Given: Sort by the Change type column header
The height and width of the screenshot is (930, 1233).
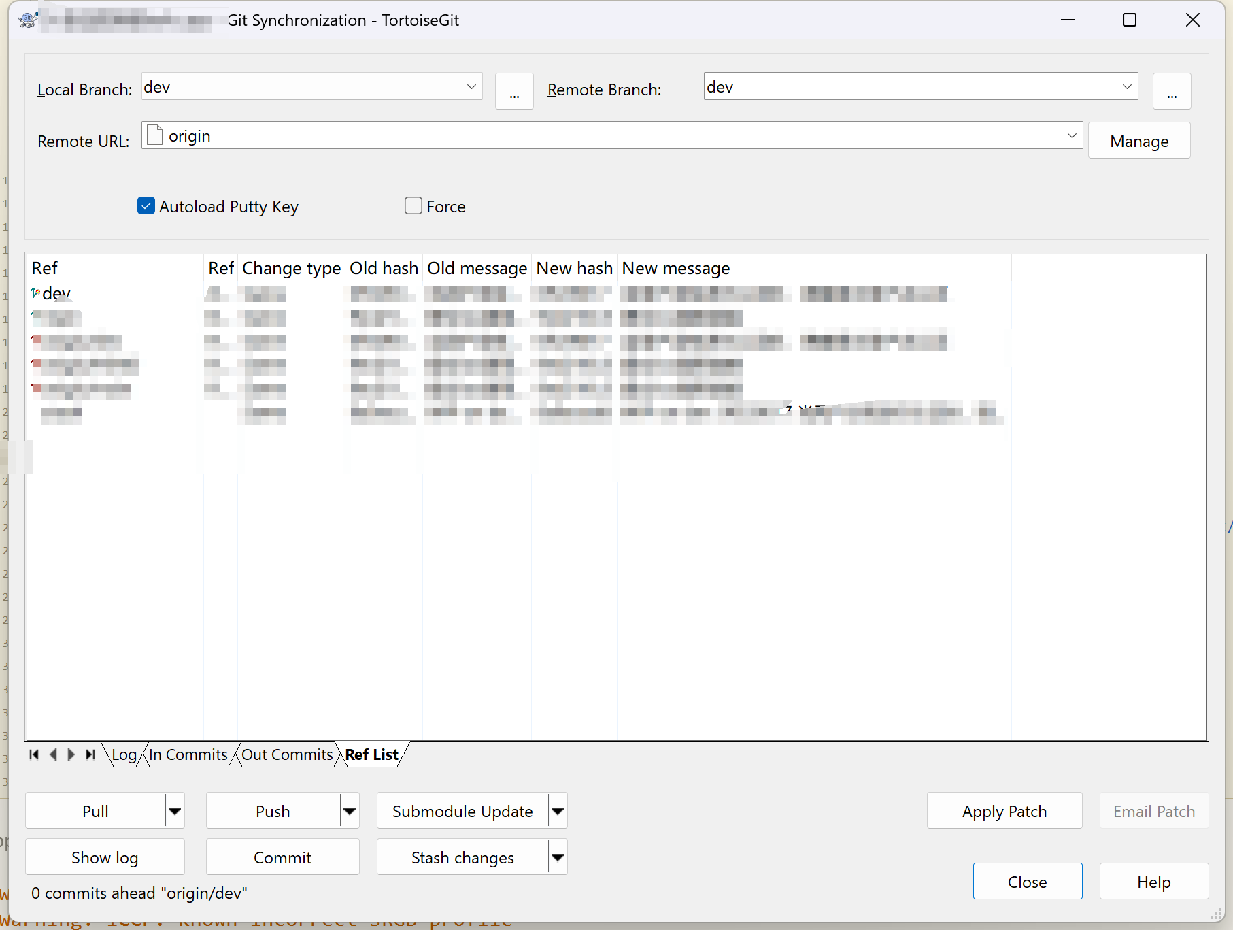Looking at the screenshot, I should click(291, 268).
